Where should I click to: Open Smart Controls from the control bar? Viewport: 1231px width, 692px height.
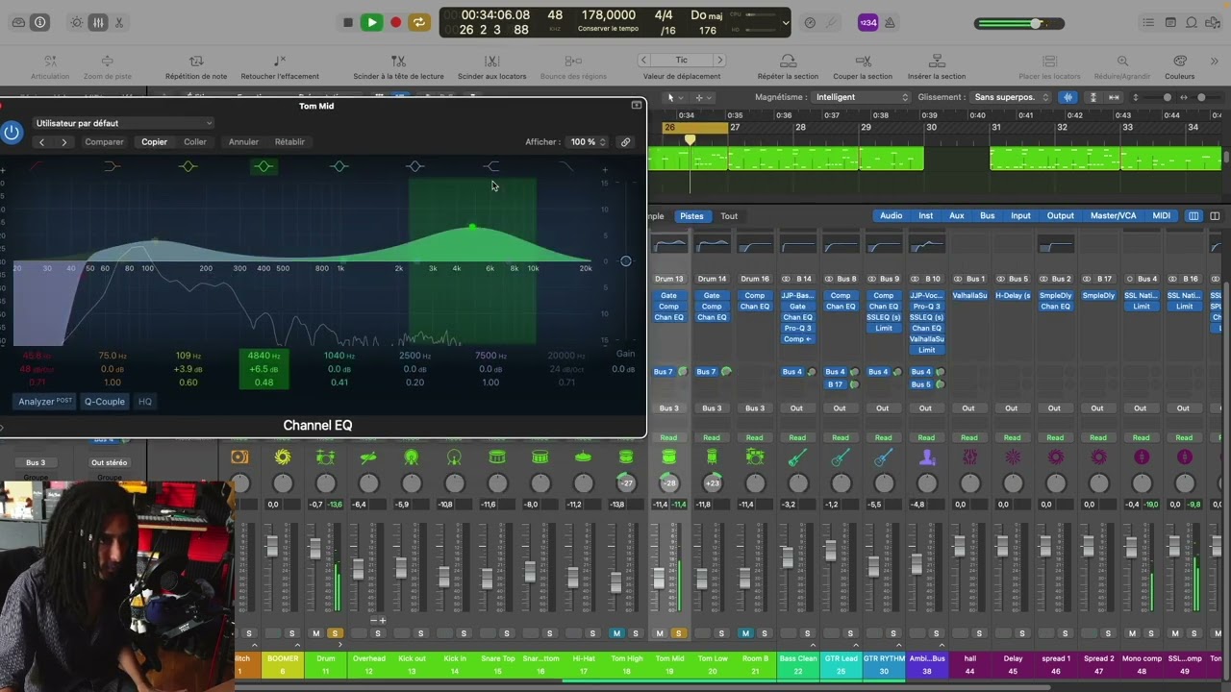[77, 22]
